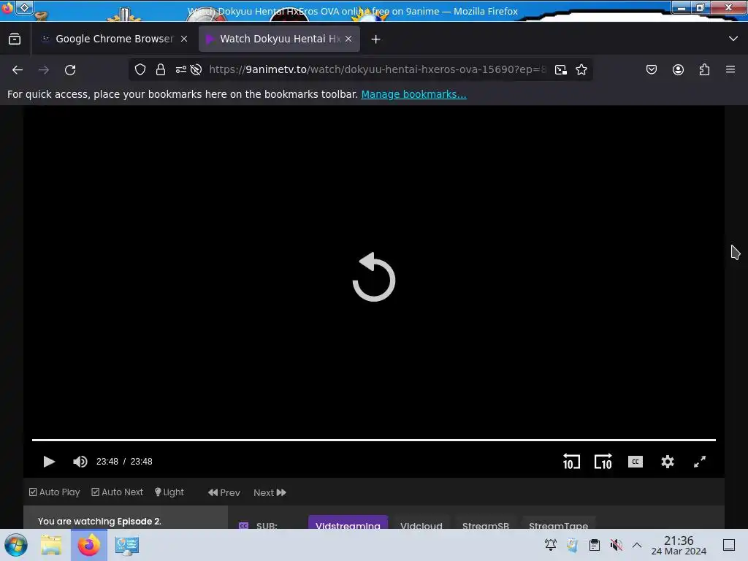Open tracking protection shield icon
This screenshot has width=748, height=561.
tap(140, 69)
